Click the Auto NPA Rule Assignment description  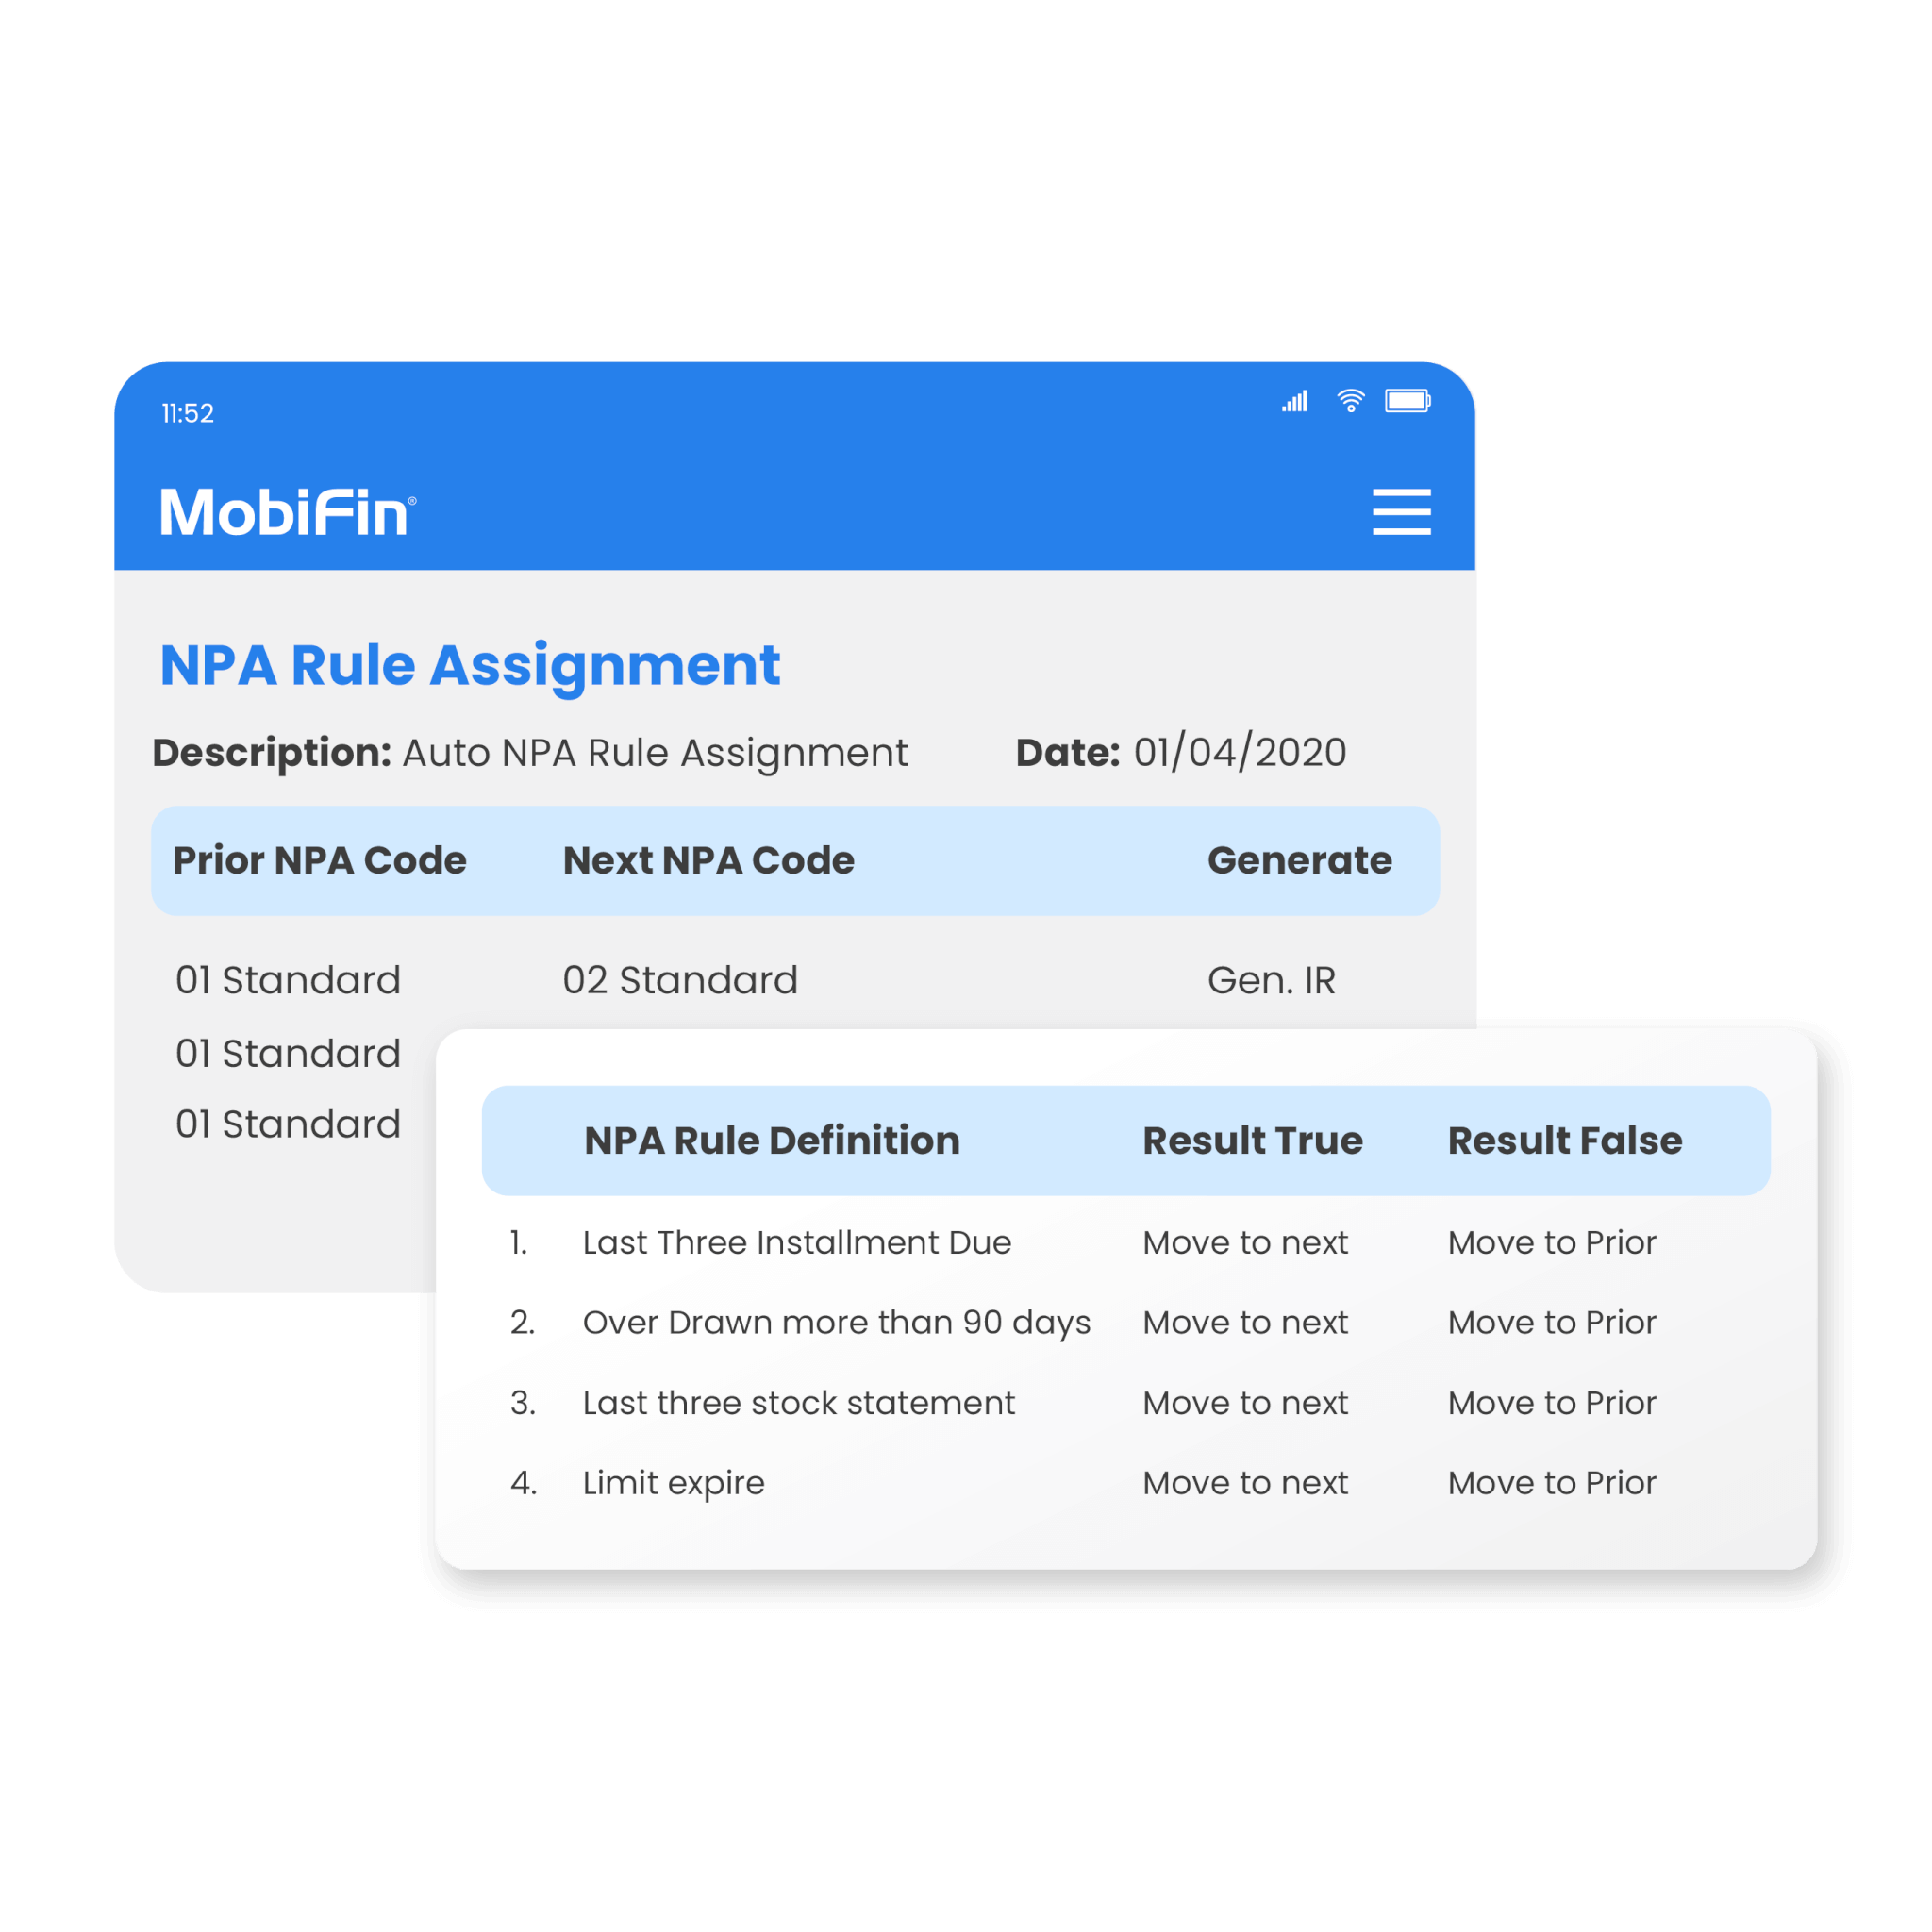[x=655, y=753]
